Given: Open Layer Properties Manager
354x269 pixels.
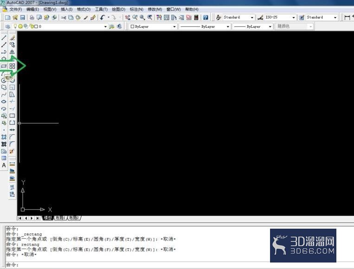Looking at the screenshot, I should point(7,26).
